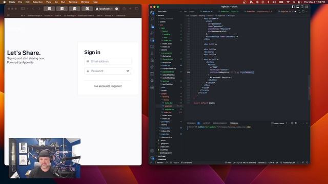
Task: Create a new terminal with plus icon
Action: click(286, 123)
